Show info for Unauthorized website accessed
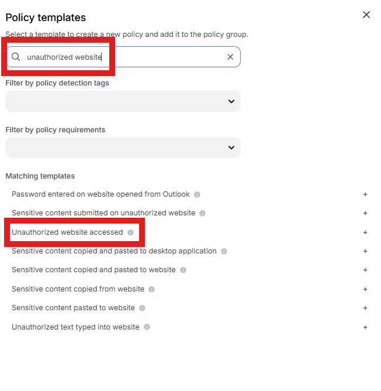Image resolution: width=381 pixels, height=391 pixels. [x=130, y=232]
